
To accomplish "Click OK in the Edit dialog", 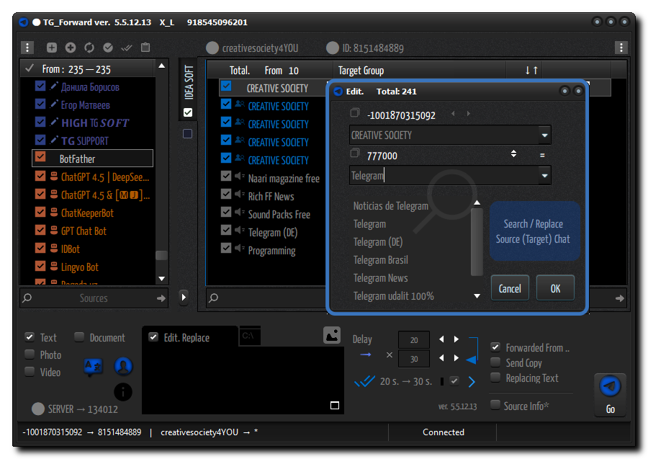I will click(x=555, y=288).
